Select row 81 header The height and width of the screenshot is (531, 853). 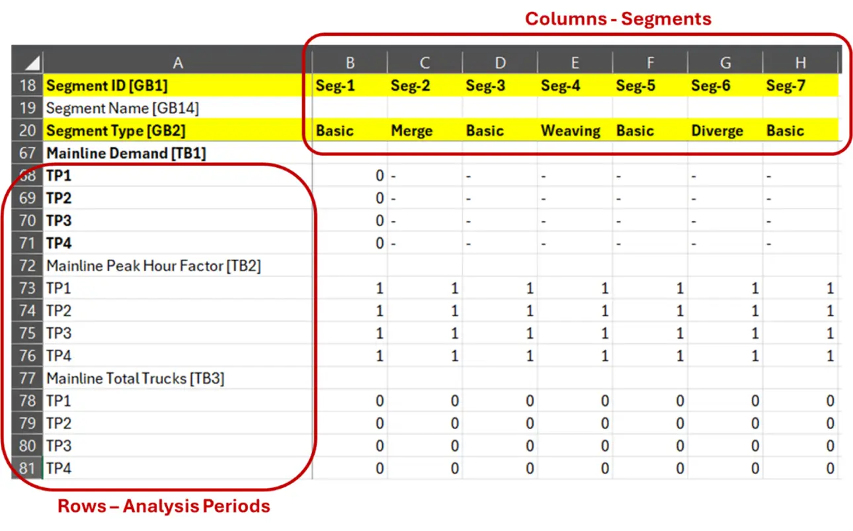(x=28, y=468)
